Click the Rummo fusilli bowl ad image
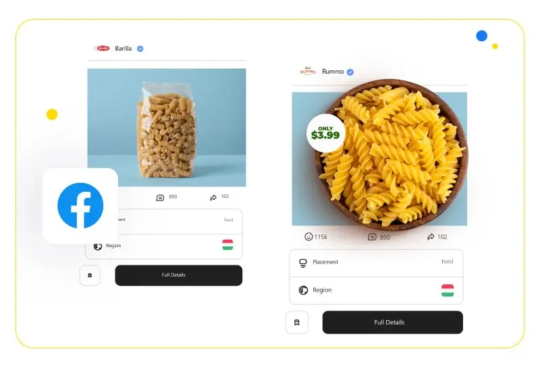Image resolution: width=540 pixels, height=366 pixels. [379, 159]
